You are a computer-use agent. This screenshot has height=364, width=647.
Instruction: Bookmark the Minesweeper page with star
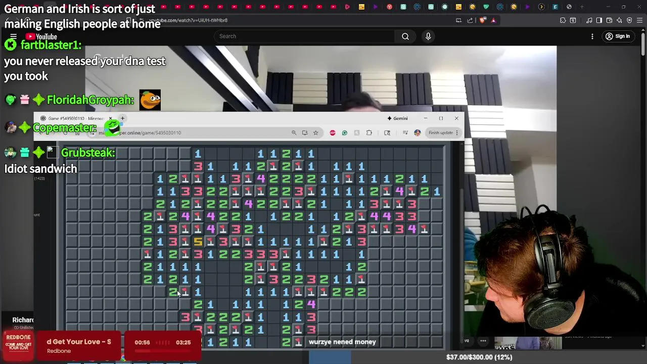(x=315, y=132)
